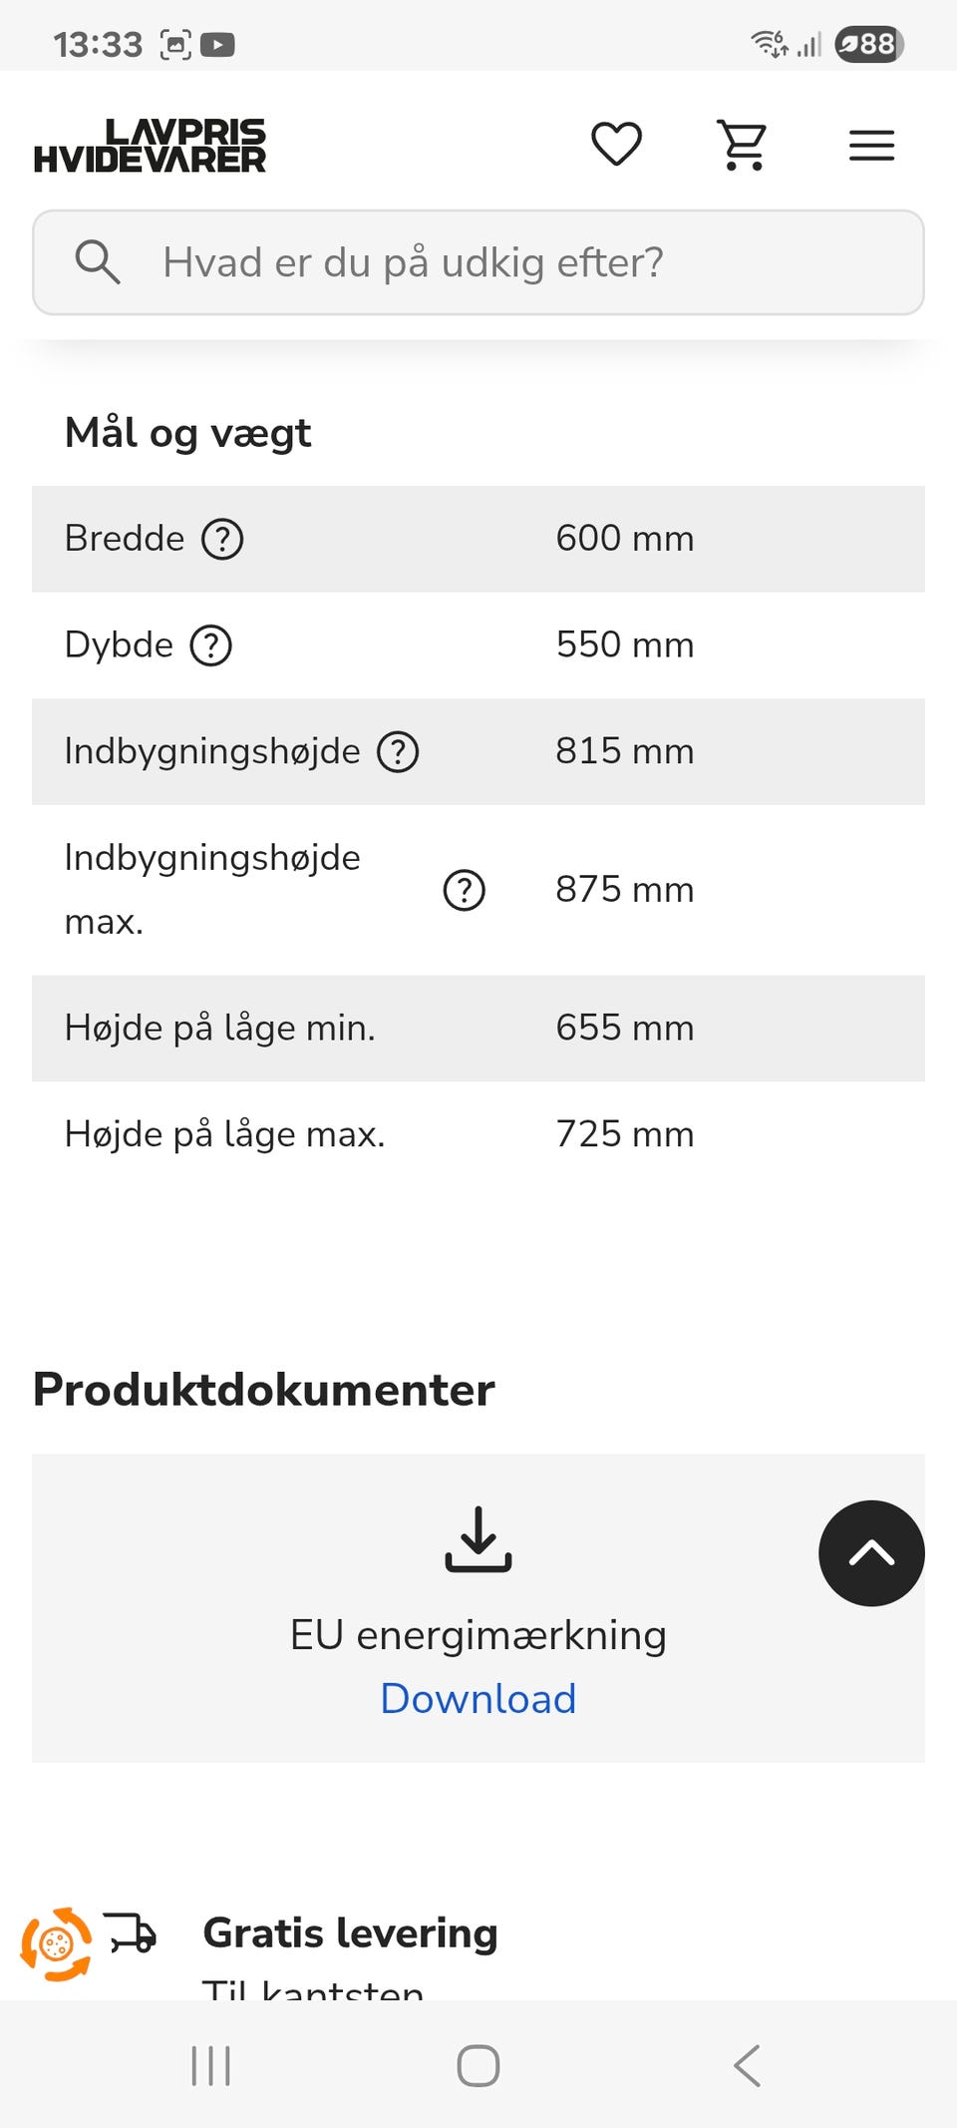Tap the download arrow icon

(478, 1538)
